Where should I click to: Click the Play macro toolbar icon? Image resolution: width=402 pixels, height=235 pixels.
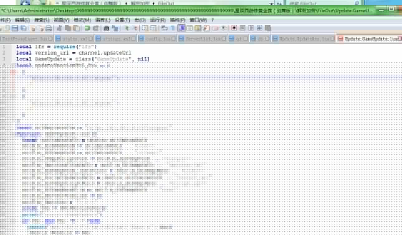pos(251,28)
